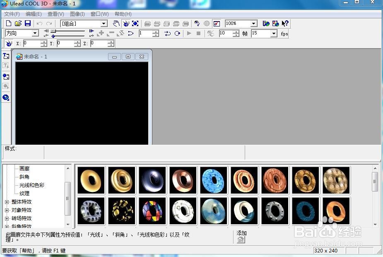Select the Resize object tool
The height and width of the screenshot is (257, 383).
click(135, 24)
